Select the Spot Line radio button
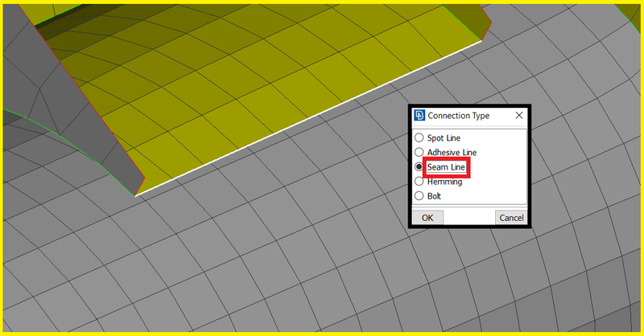The image size is (644, 336). coord(419,137)
